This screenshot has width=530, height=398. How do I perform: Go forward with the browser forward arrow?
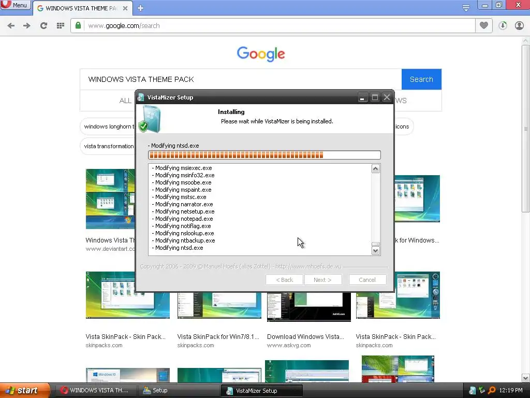coord(27,26)
